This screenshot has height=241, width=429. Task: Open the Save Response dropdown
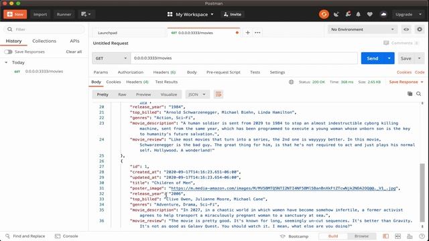point(406,82)
